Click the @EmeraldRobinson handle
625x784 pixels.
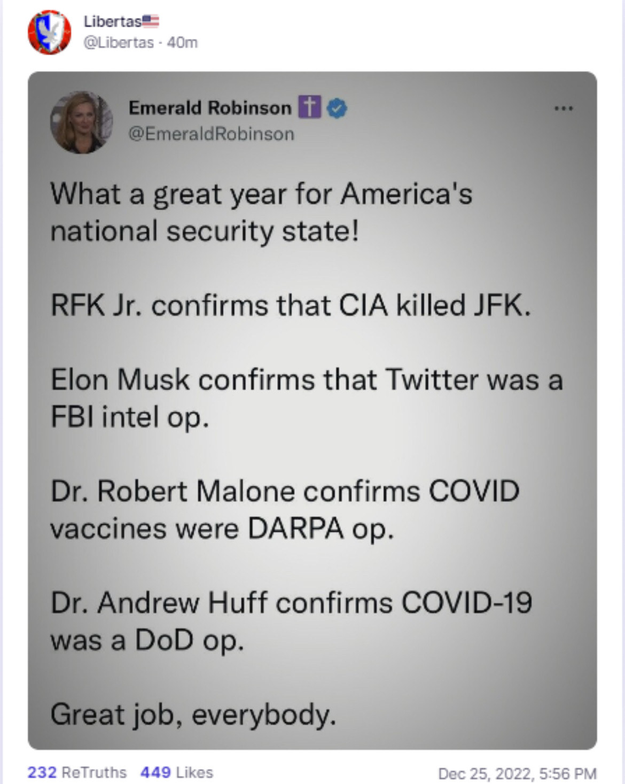212,134
